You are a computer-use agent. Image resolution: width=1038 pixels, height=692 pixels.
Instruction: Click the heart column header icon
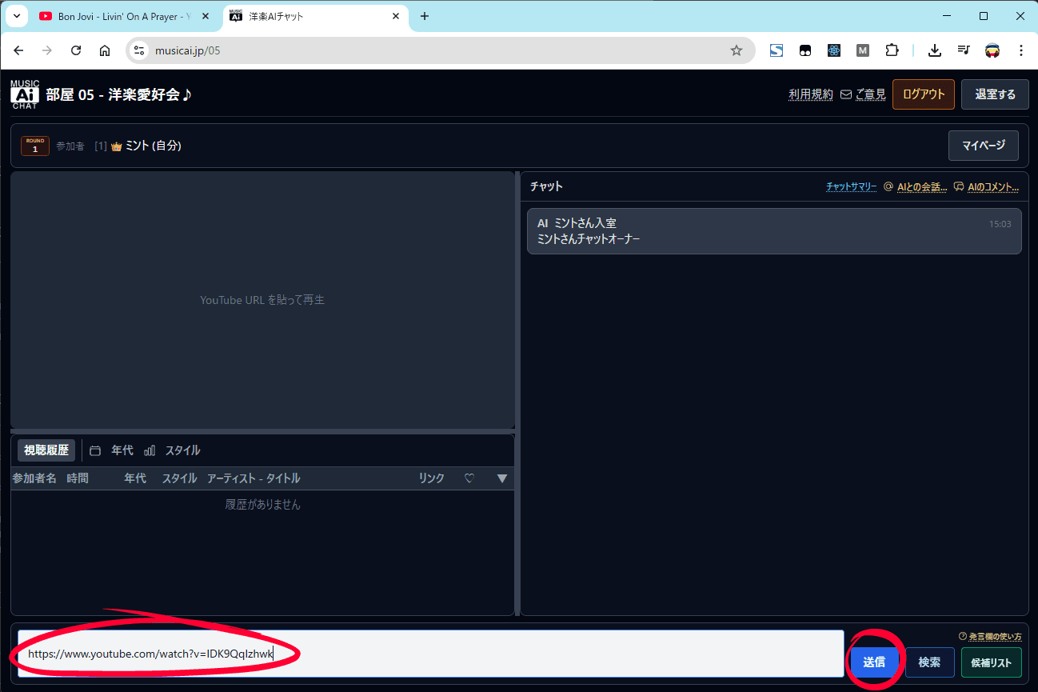(469, 478)
